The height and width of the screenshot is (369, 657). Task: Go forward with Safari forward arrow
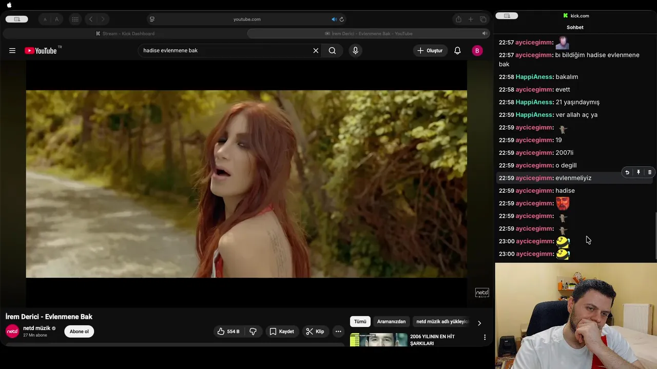pyautogui.click(x=103, y=19)
